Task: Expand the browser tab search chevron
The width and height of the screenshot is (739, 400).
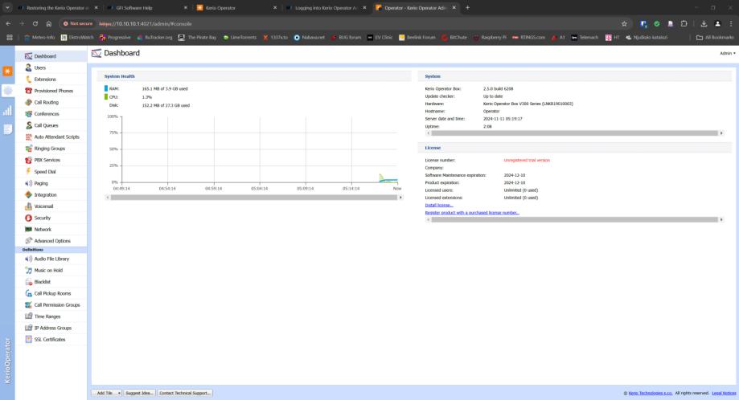Action: (7, 7)
